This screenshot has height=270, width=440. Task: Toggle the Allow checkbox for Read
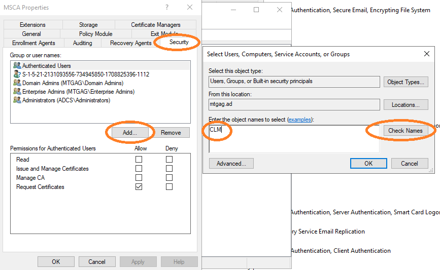[x=139, y=160]
